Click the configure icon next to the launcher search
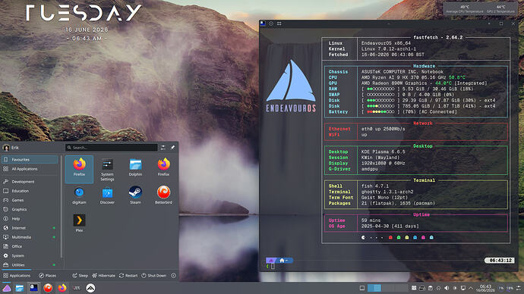Screen dimensions: 524x294 click(x=163, y=147)
